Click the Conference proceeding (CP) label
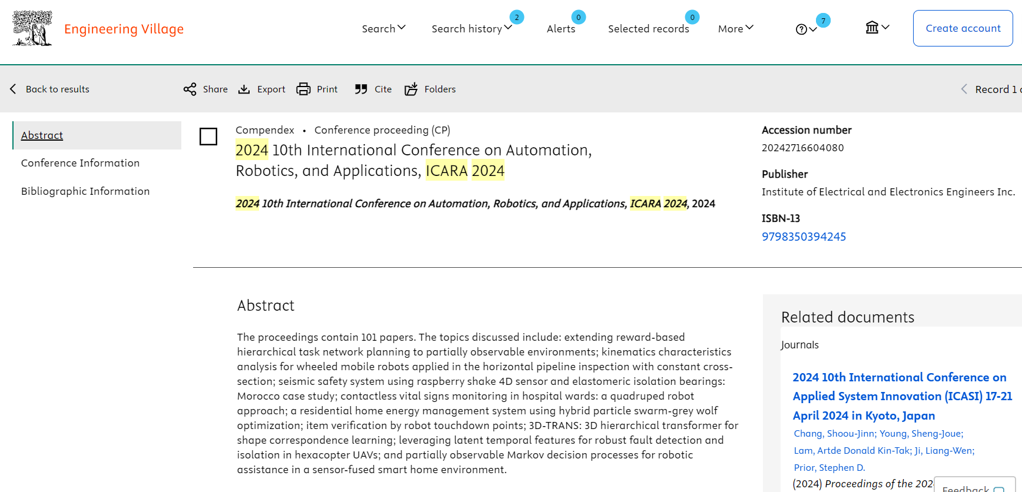Image resolution: width=1022 pixels, height=492 pixels. 382,130
